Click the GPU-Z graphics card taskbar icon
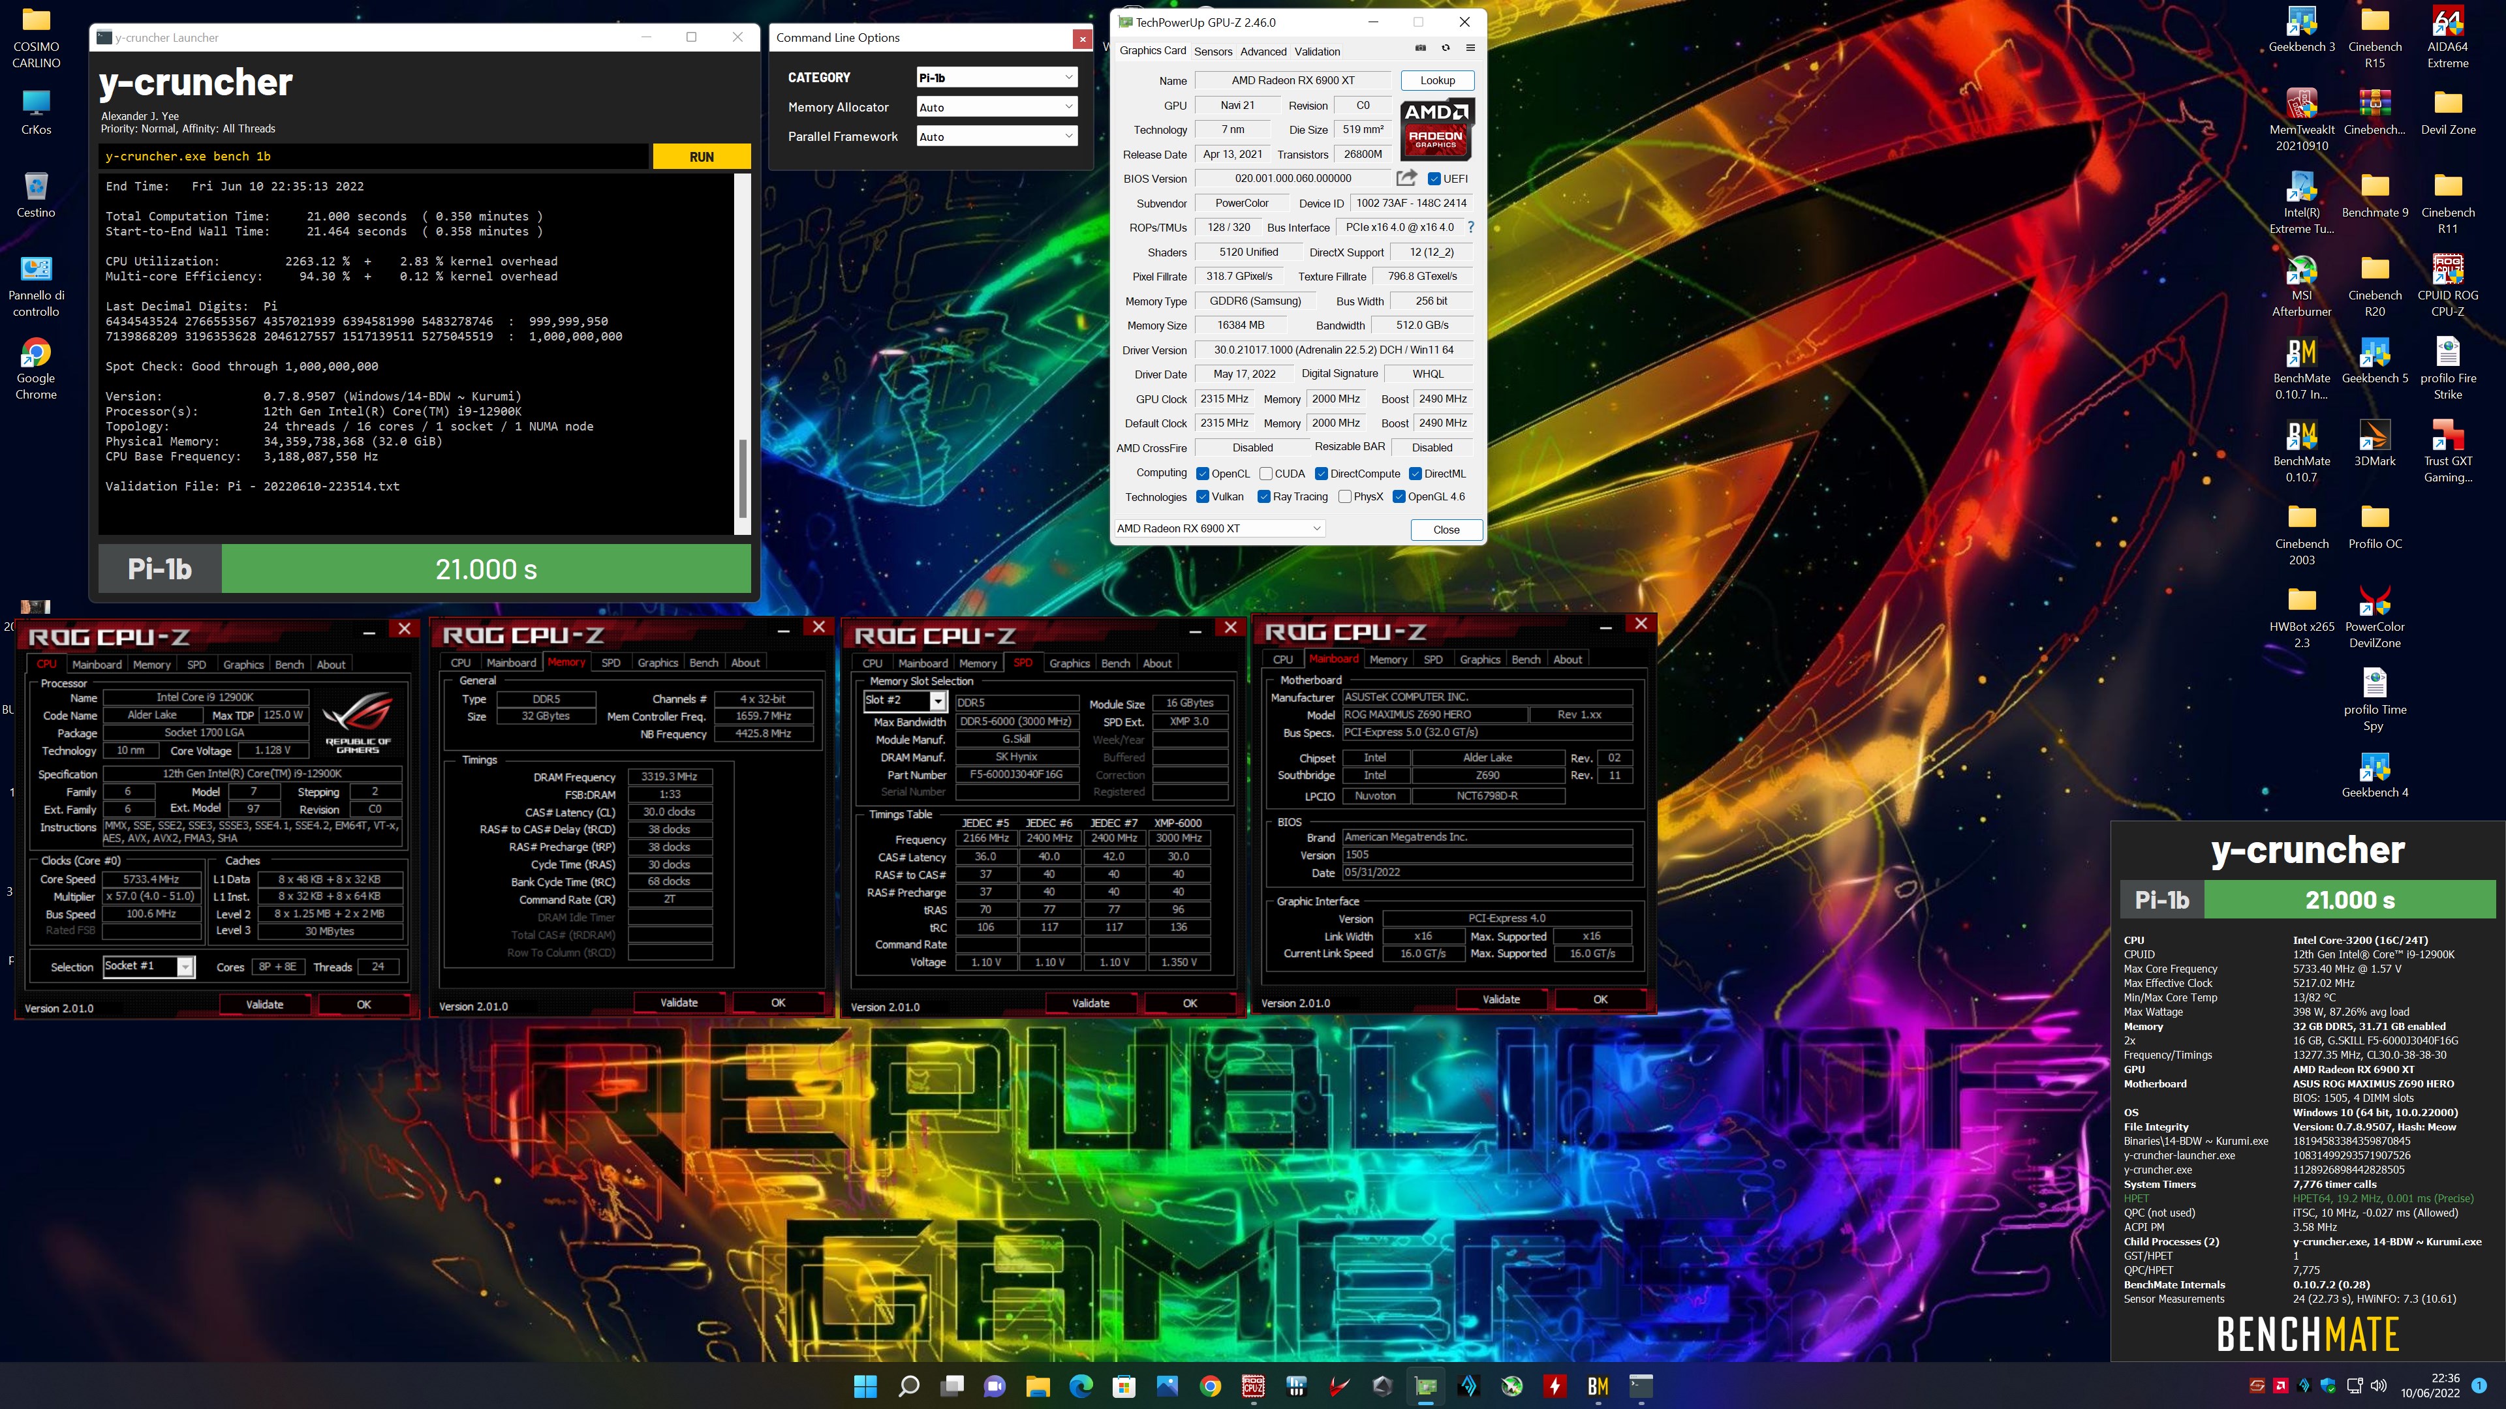The image size is (2506, 1409). click(1425, 1386)
